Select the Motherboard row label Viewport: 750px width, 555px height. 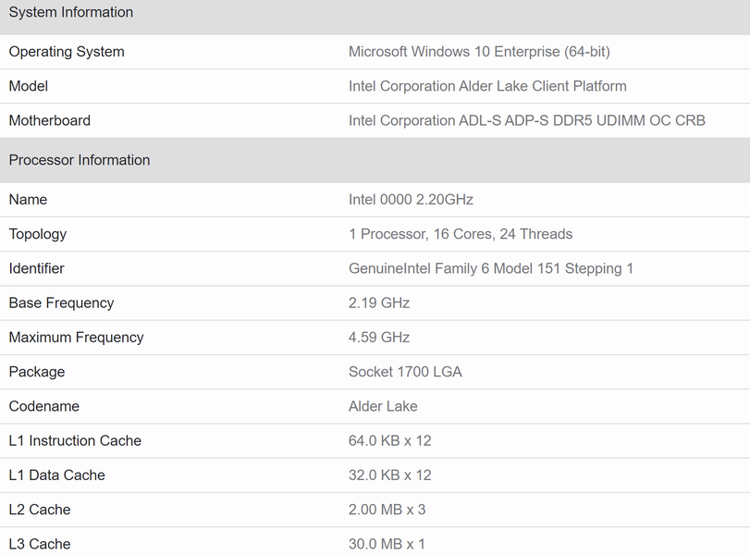(x=50, y=120)
